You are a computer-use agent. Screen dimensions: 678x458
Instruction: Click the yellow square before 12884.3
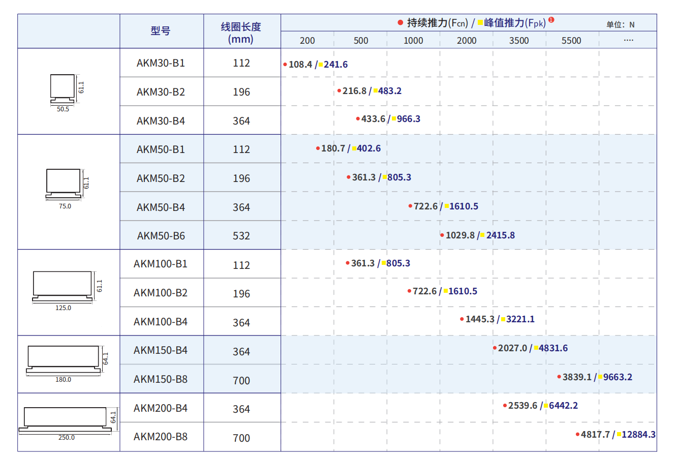(x=619, y=435)
